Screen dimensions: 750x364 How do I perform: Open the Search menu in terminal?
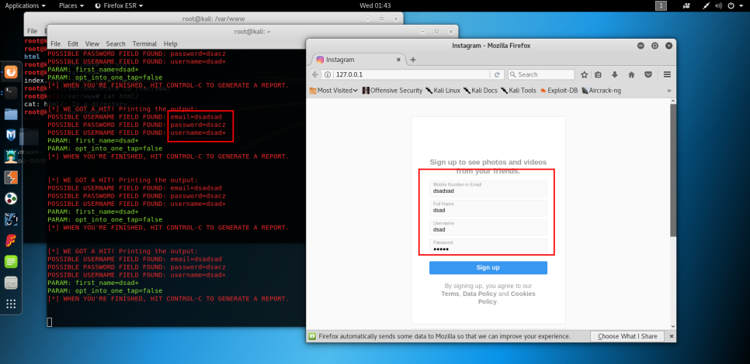pos(116,43)
